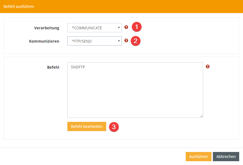Click the Befehl ausführen dialog title

(x=19, y=6)
